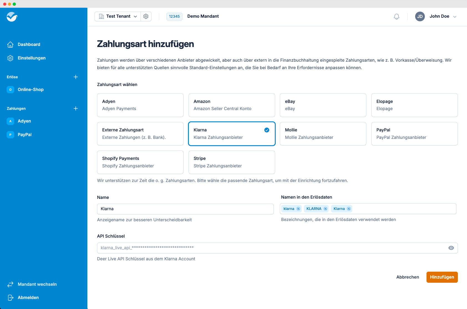This screenshot has height=309, width=467.
Task: Show the API Schlüssel with eye icon
Action: point(451,248)
